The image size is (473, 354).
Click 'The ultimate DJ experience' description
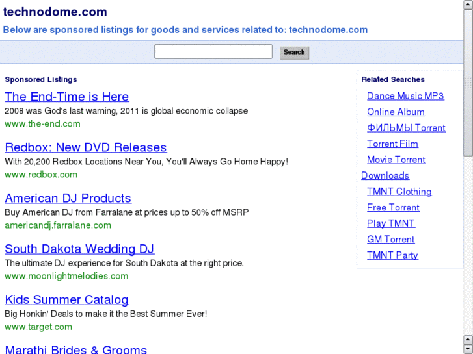pyautogui.click(x=124, y=263)
